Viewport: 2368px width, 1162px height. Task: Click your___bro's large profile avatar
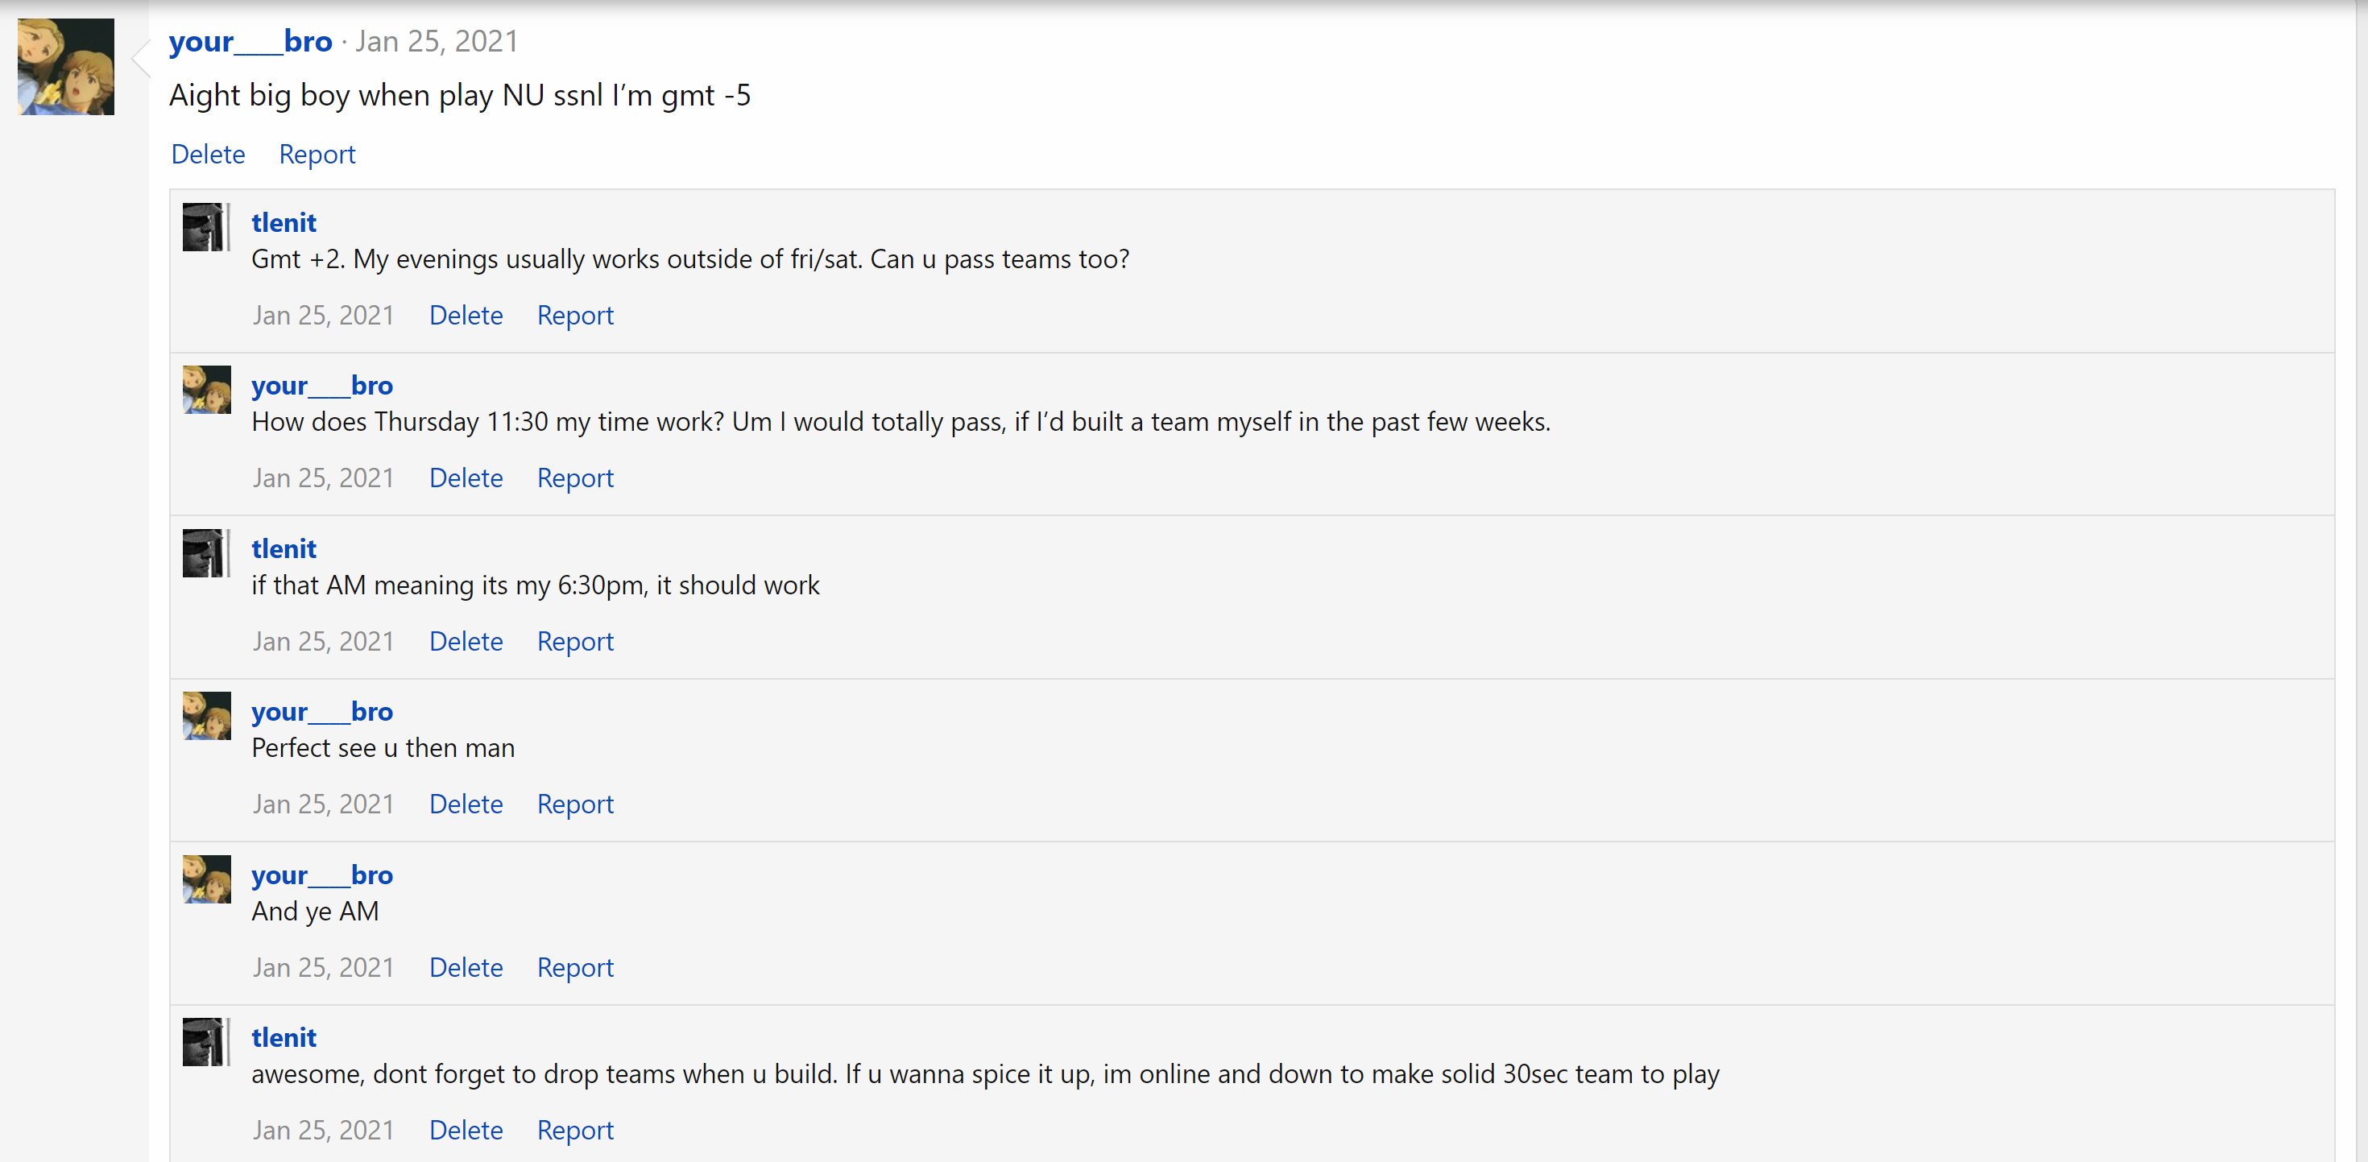(65, 66)
